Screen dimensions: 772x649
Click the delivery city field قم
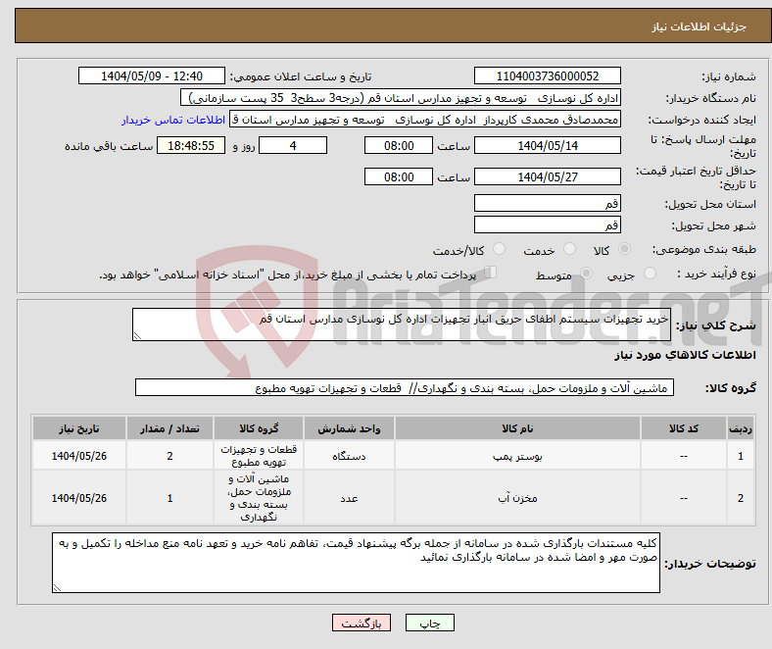click(547, 225)
